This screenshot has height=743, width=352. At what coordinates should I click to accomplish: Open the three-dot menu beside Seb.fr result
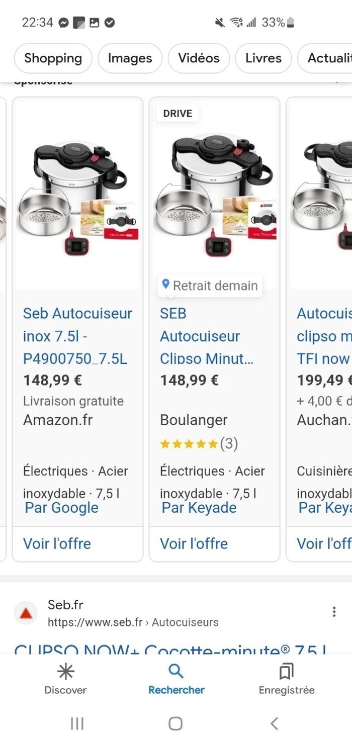pos(334,611)
